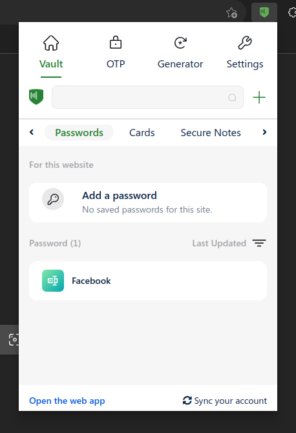Switch to the OTP tab
The width and height of the screenshot is (296, 433).
pyautogui.click(x=116, y=53)
